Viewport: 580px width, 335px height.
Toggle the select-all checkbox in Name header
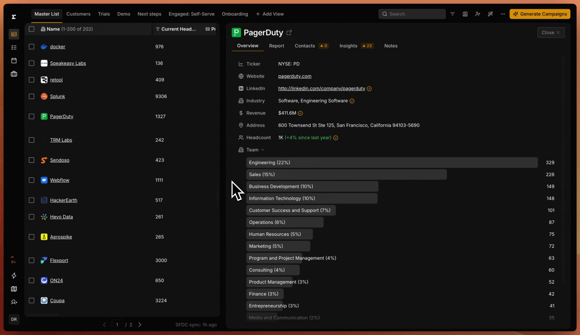31,29
